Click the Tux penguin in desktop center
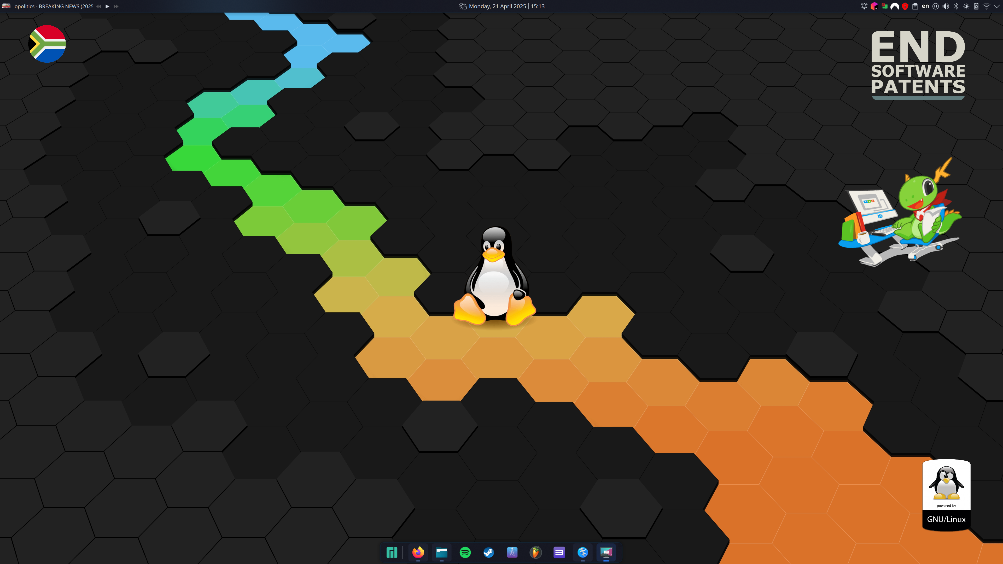Image resolution: width=1003 pixels, height=564 pixels. click(494, 276)
